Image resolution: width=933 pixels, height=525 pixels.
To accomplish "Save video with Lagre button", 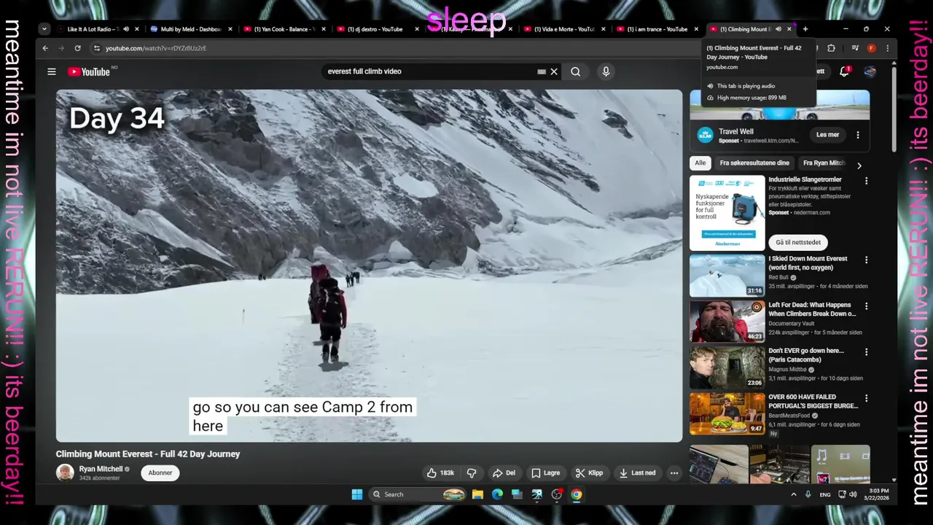I will click(x=545, y=472).
